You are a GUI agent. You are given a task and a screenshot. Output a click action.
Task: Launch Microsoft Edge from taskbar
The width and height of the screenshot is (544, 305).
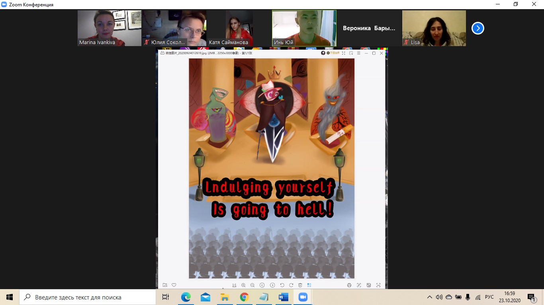click(x=186, y=297)
